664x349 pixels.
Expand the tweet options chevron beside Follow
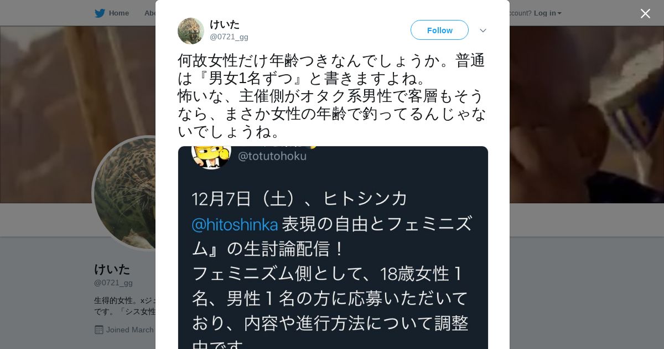[x=483, y=30]
